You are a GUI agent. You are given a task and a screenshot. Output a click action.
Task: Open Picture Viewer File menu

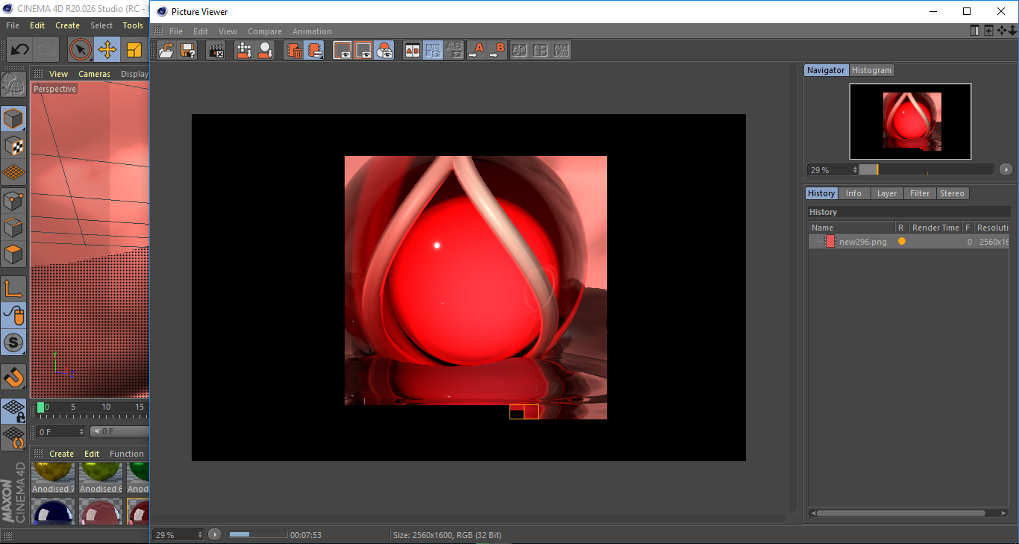176,31
